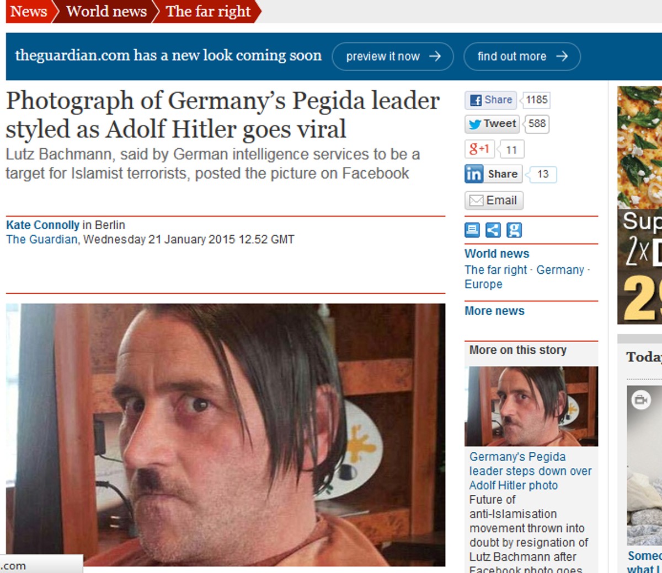Click the video camera icon on thumbnail
The height and width of the screenshot is (573, 662).
(x=641, y=400)
